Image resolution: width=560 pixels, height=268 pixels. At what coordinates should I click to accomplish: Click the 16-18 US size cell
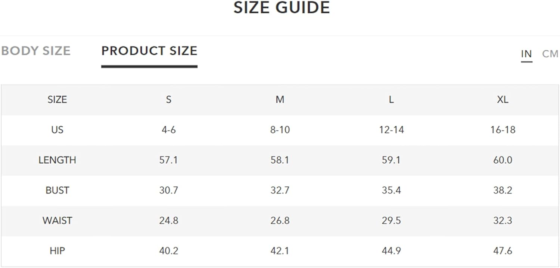503,130
